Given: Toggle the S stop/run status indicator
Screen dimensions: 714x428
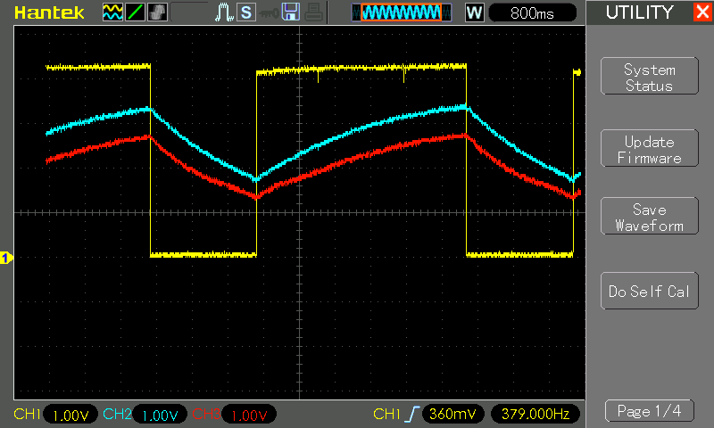Looking at the screenshot, I should point(245,12).
